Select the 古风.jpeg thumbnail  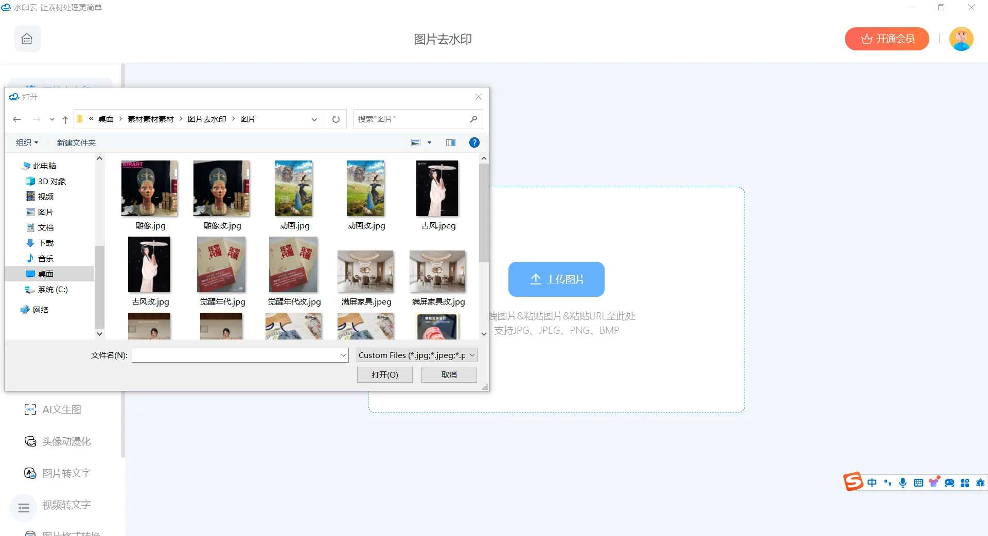coord(437,188)
